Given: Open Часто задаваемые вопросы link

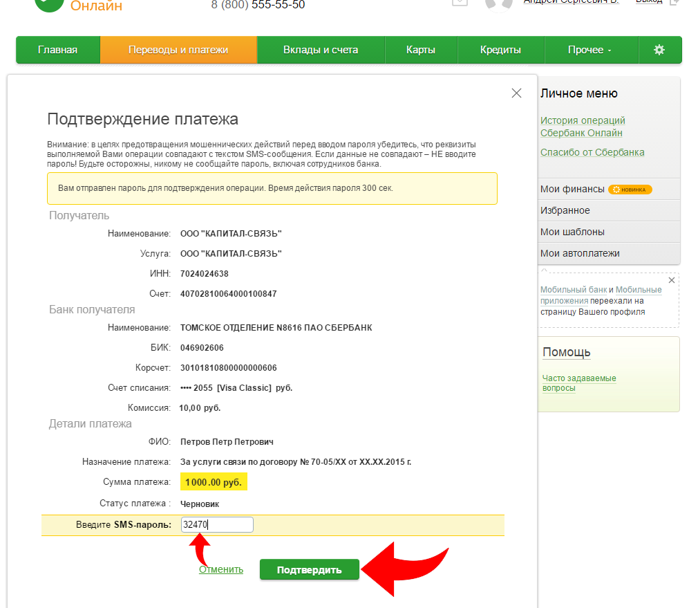Looking at the screenshot, I should coord(579,383).
